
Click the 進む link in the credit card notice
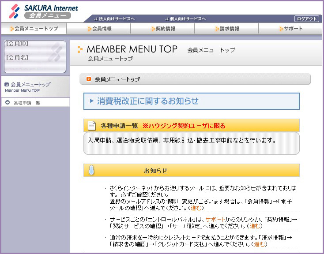260,244
